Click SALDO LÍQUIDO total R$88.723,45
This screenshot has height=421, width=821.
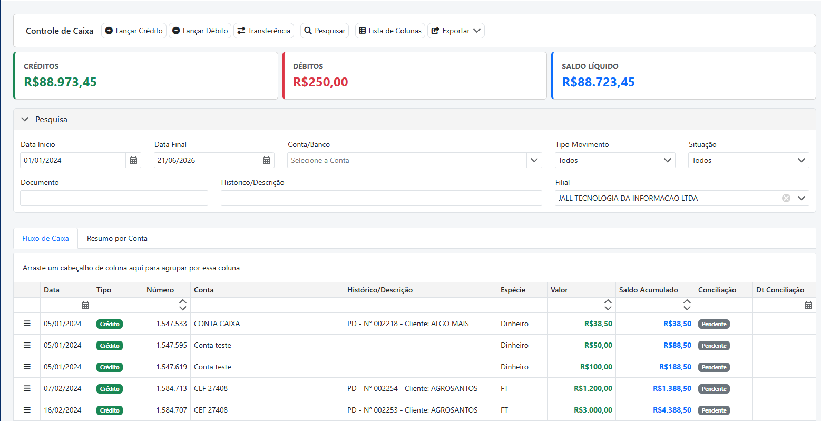598,82
